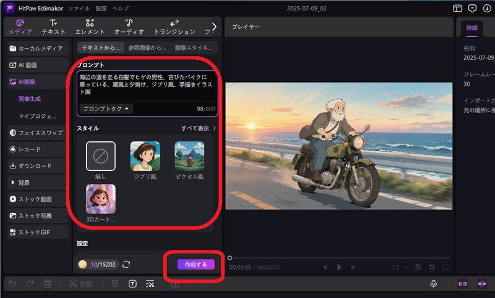
Task: Select AI 動画 in sidebar
Action: click(38, 65)
